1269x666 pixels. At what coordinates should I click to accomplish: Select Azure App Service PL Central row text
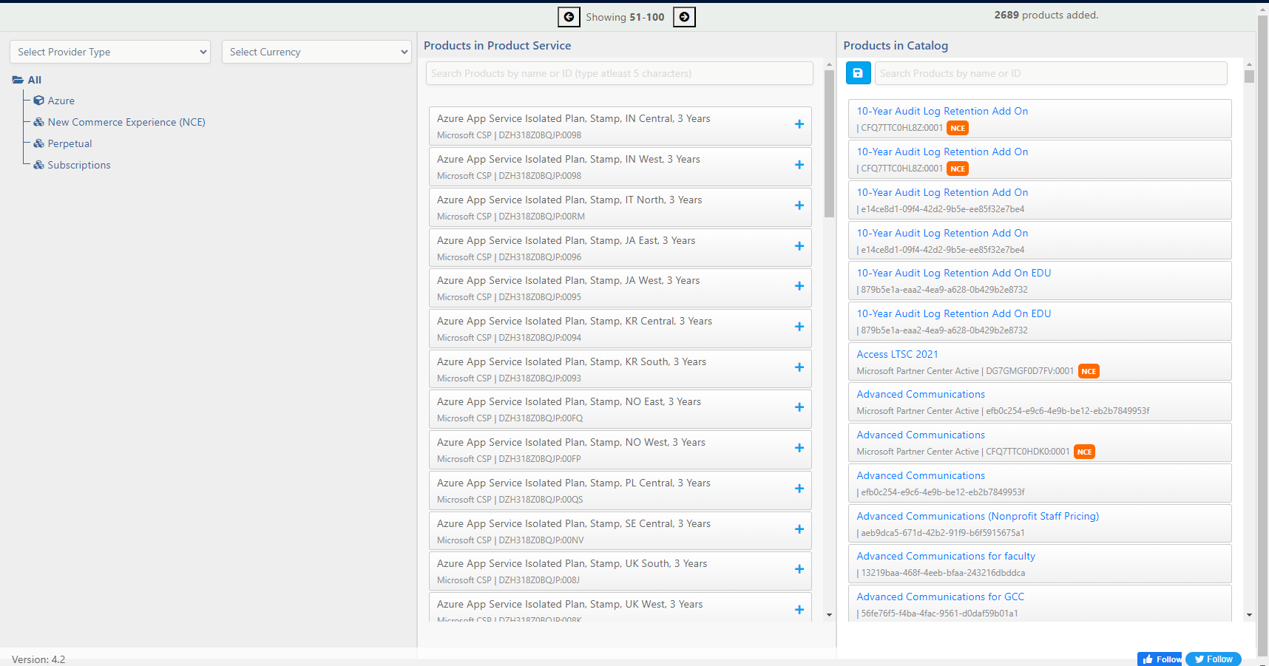(x=574, y=483)
